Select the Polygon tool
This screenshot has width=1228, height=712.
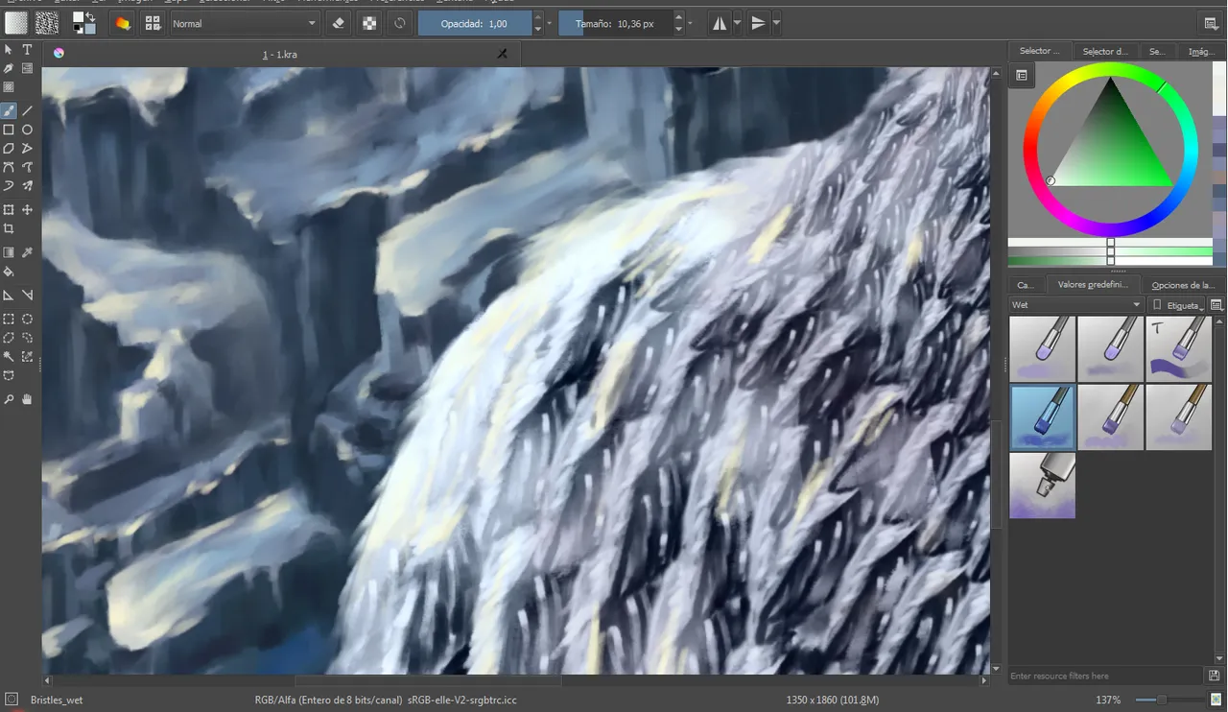coord(9,149)
